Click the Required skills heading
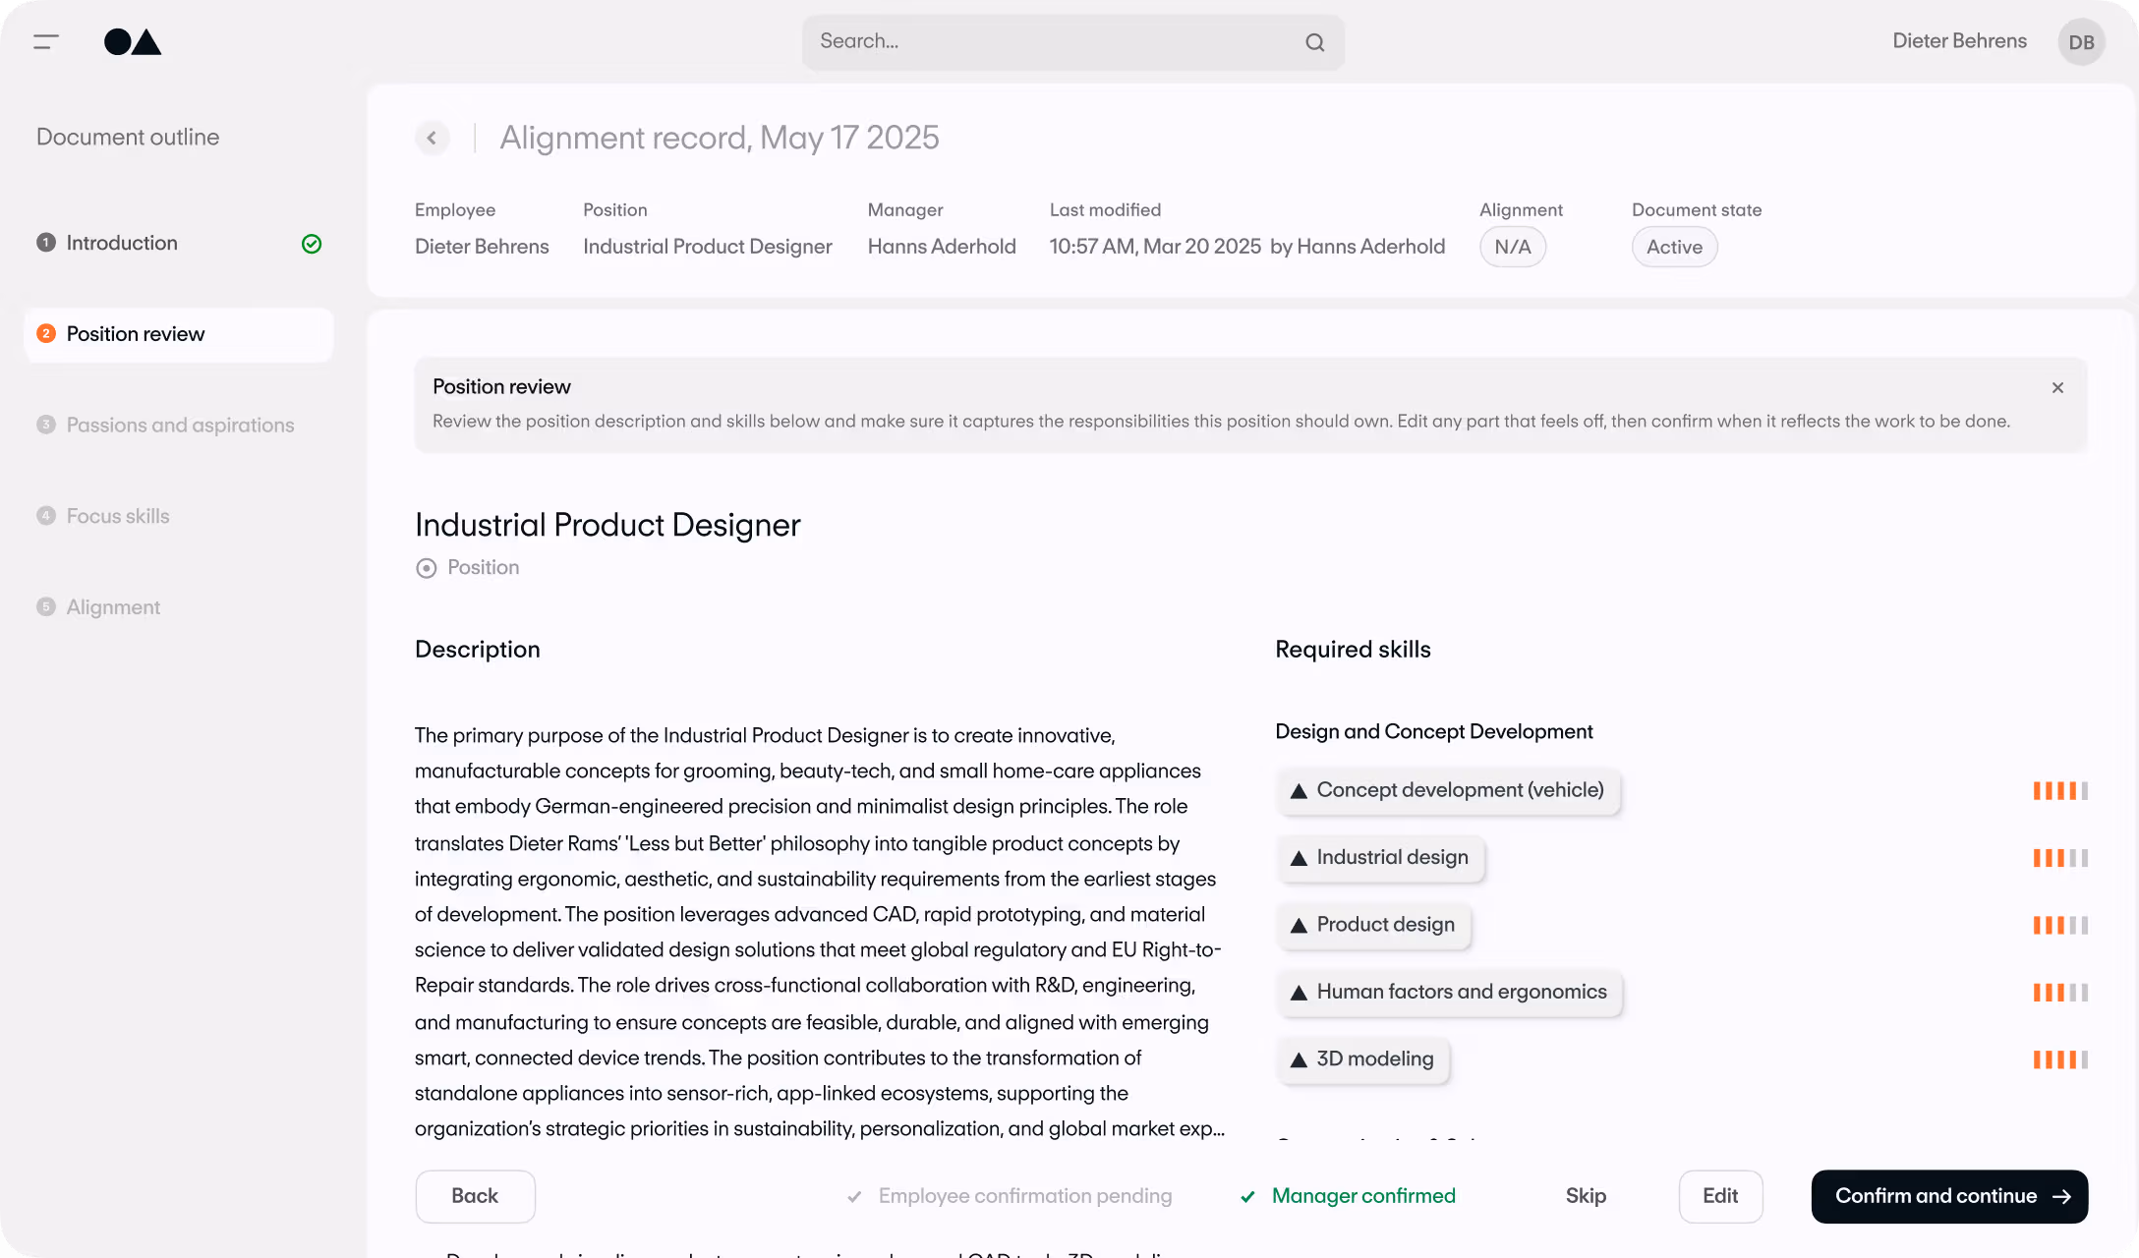Screen dimensions: 2139x1258 pos(1353,650)
